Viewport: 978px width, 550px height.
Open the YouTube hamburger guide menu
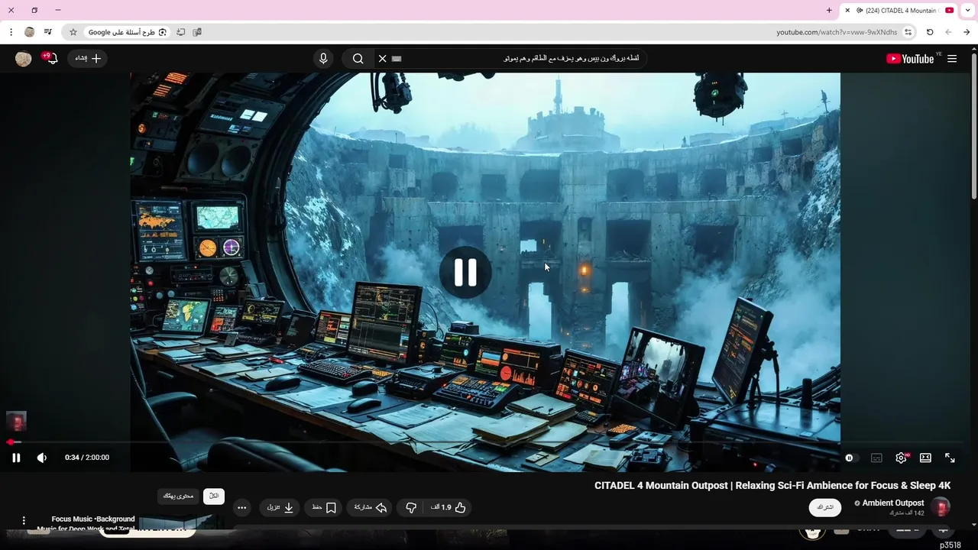[952, 59]
